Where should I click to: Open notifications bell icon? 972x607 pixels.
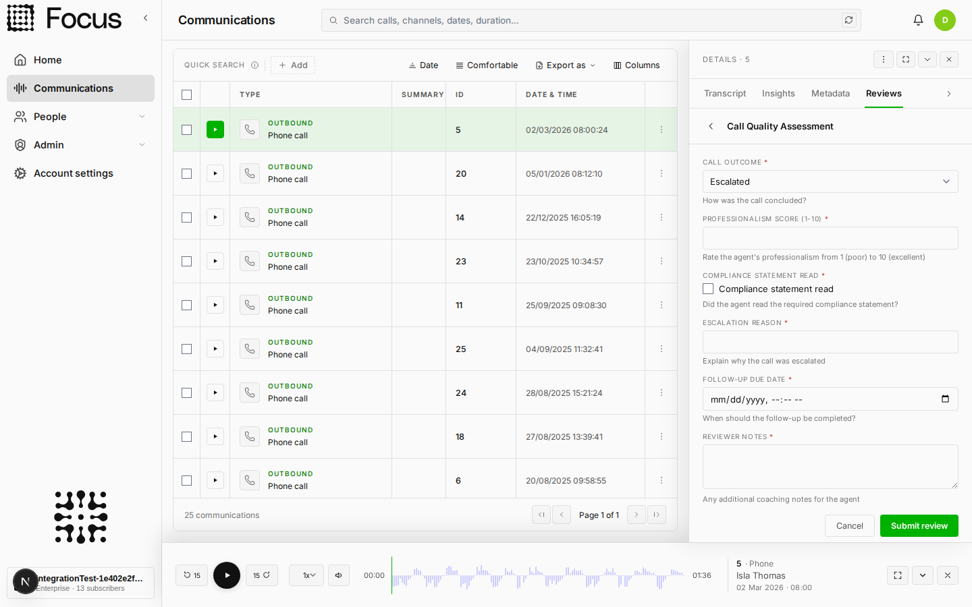918,20
